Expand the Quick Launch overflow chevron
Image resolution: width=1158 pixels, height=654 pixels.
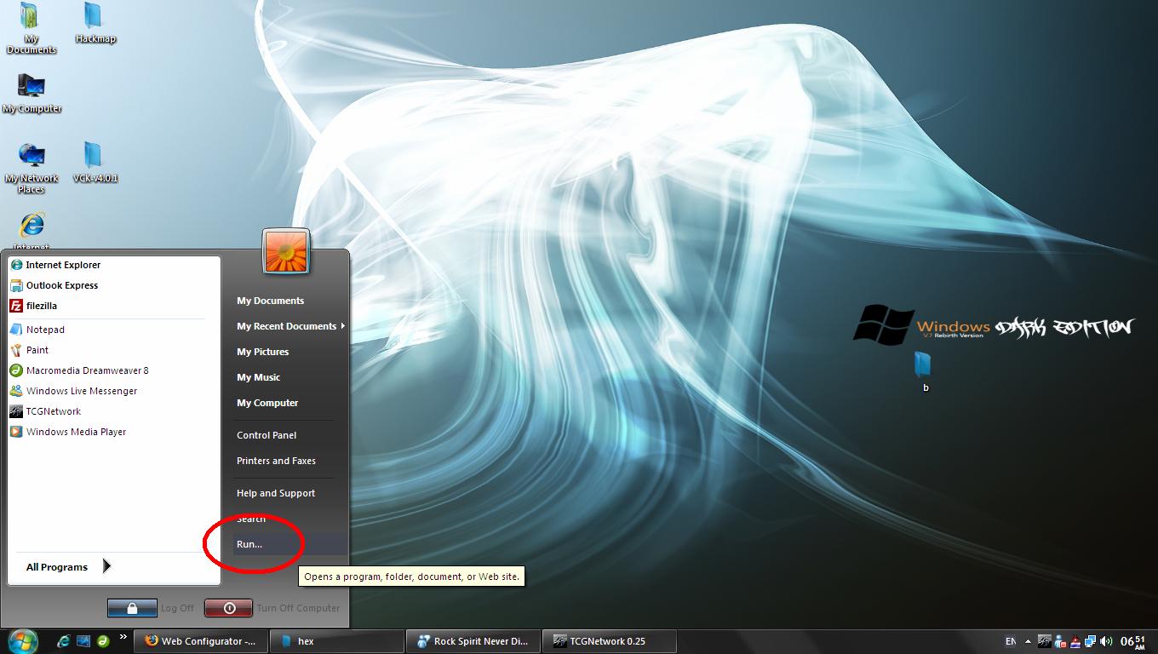(x=123, y=637)
